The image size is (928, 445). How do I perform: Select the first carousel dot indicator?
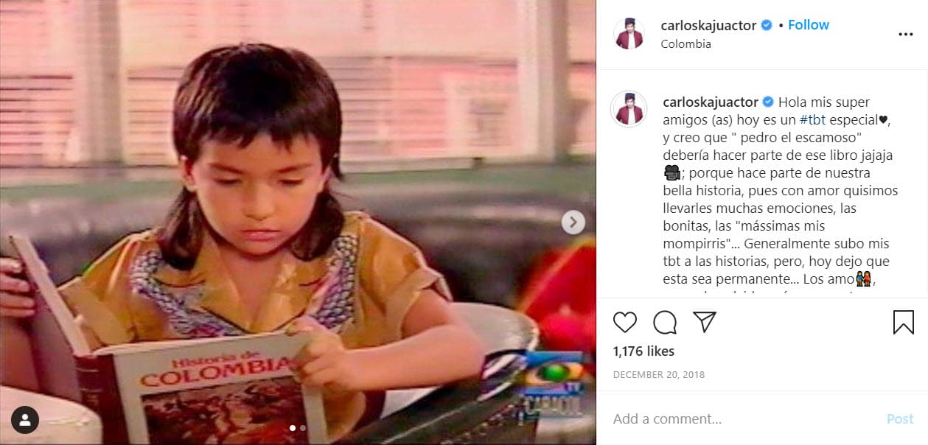[293, 427]
